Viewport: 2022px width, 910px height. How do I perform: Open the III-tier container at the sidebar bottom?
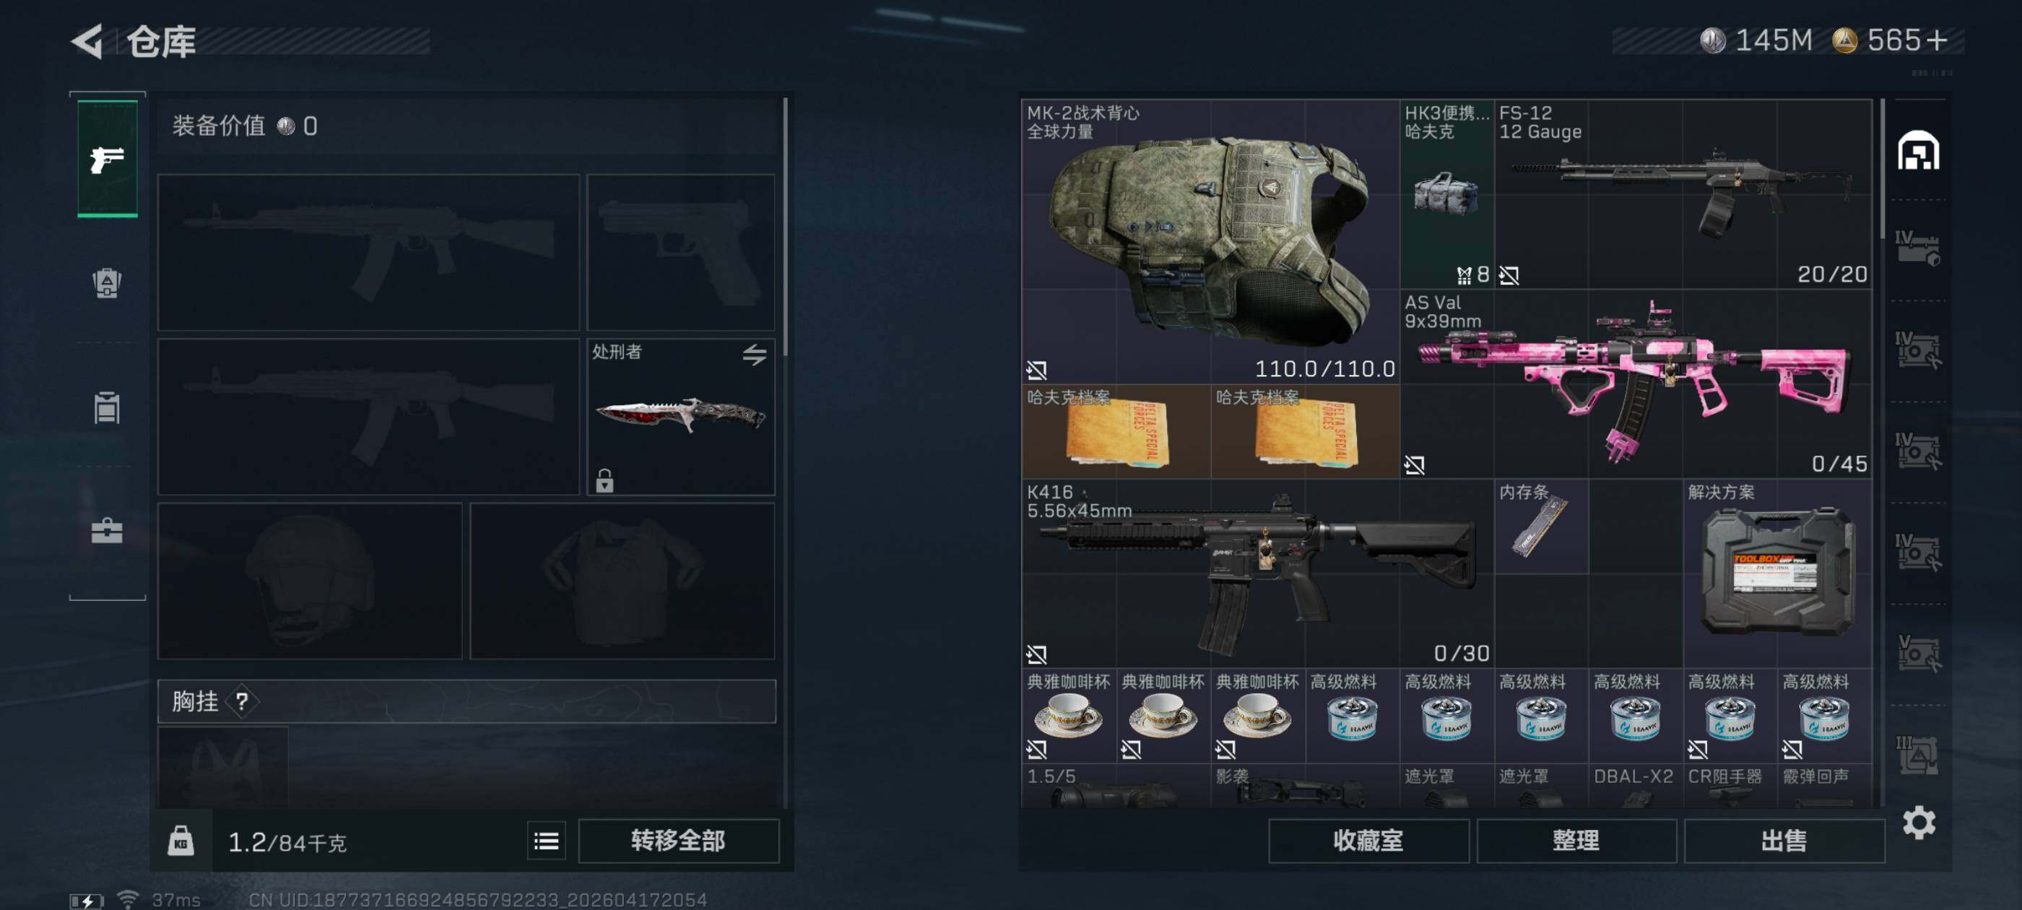pyautogui.click(x=1917, y=754)
